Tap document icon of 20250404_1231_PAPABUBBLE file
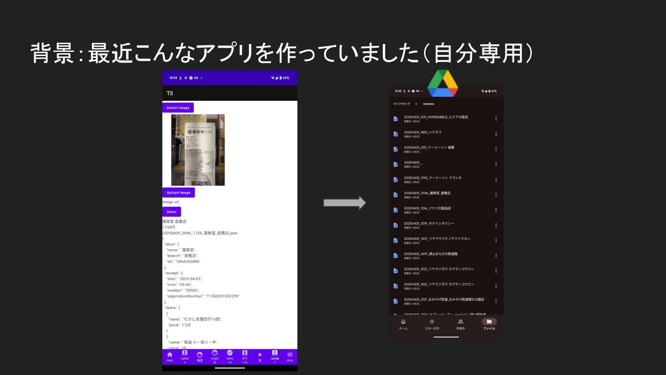Screen dimensions: 666x375 395,119
